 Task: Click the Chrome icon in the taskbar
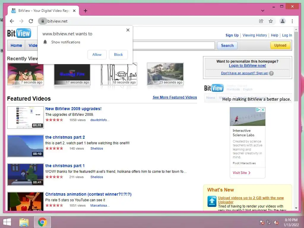pos(42,222)
